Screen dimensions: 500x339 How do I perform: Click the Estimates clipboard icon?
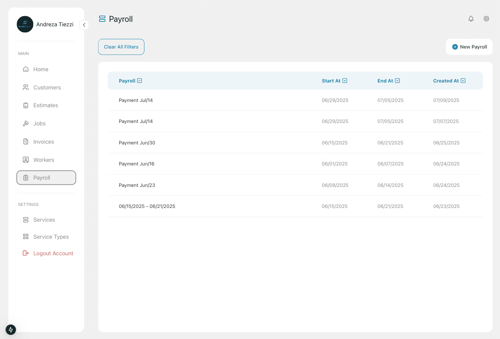click(x=26, y=105)
